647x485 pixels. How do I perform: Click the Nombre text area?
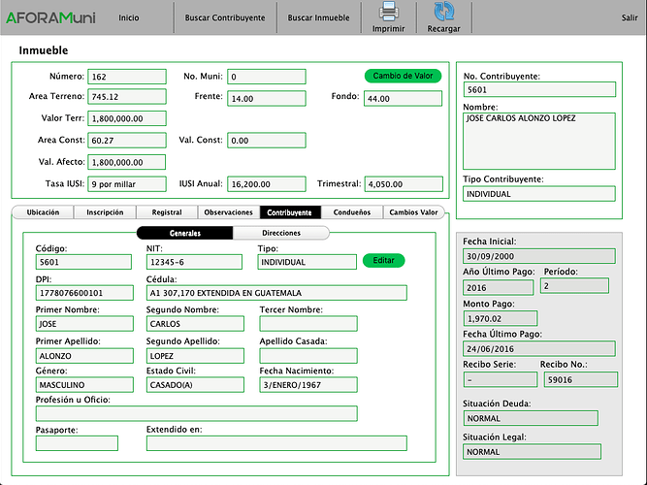539,142
